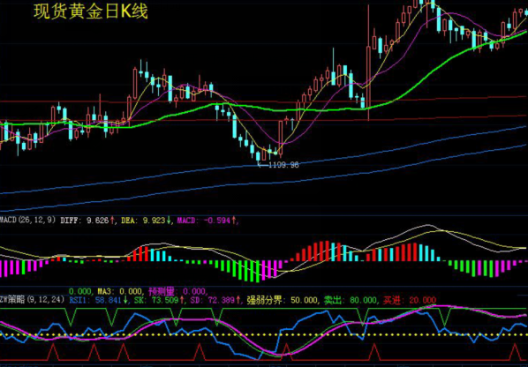Click the red up arrow after SD 72.389
This screenshot has width=528, height=367.
(238, 300)
